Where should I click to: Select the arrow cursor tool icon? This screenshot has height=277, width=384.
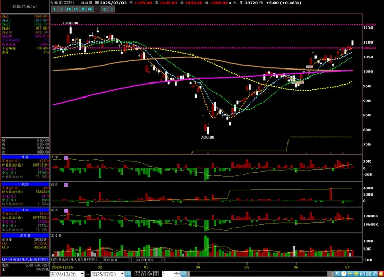(x=338, y=274)
